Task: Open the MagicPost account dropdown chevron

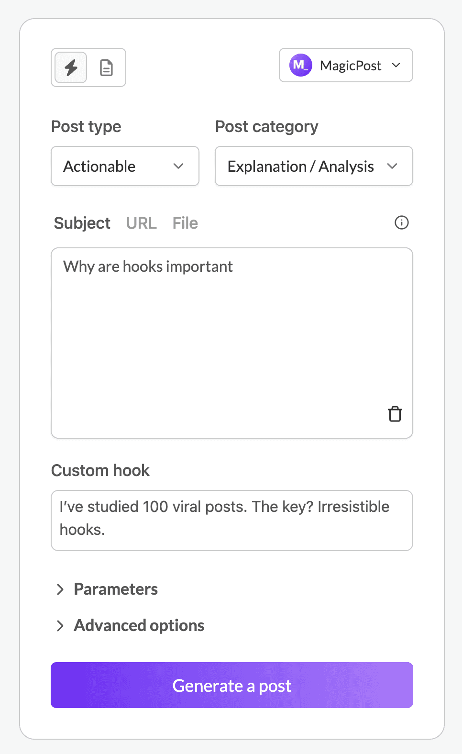Action: pos(396,65)
